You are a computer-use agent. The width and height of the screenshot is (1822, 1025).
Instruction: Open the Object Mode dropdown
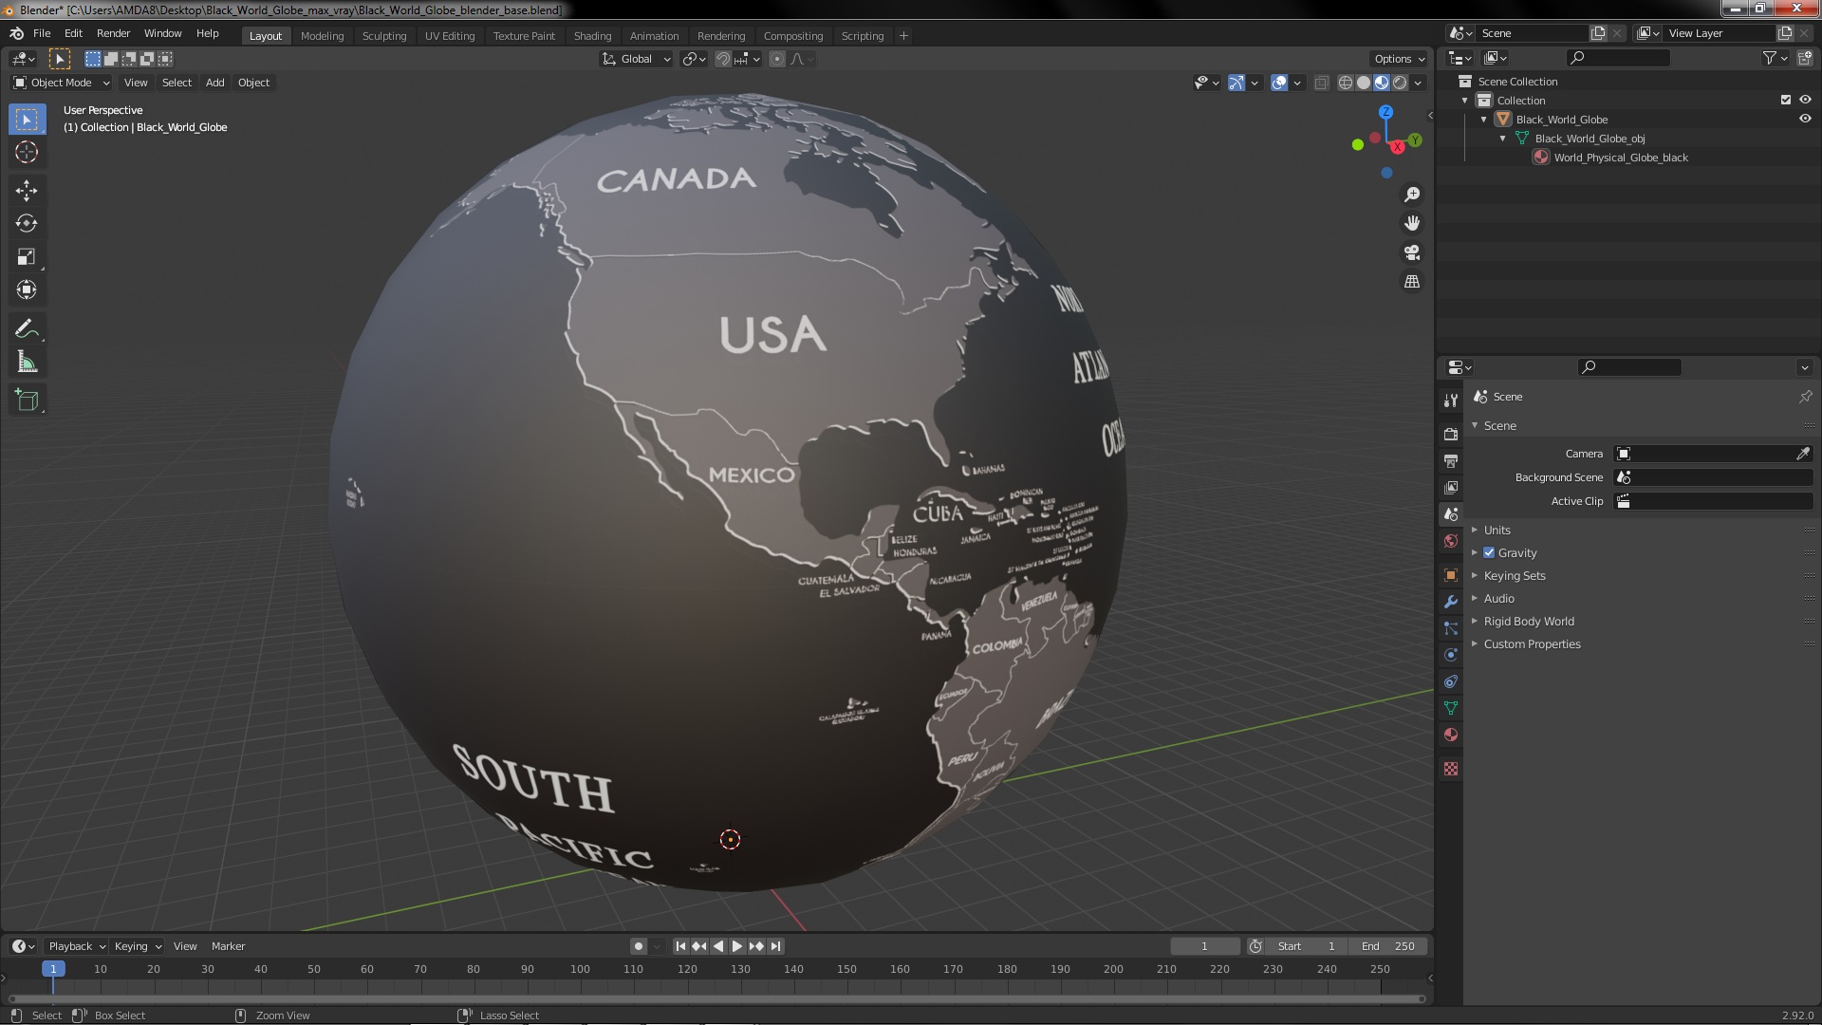point(62,83)
